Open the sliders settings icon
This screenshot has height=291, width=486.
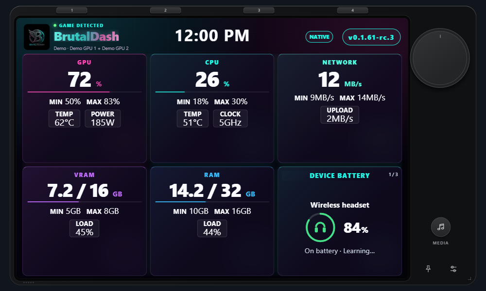453,269
